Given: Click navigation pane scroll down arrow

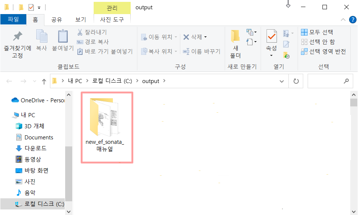Looking at the screenshot, I should (x=69, y=212).
